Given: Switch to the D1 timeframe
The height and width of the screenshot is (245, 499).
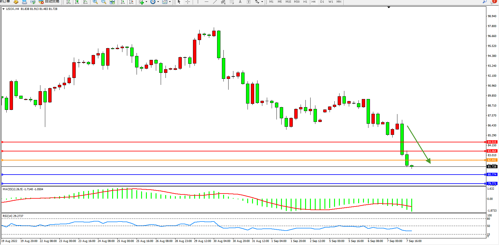Looking at the screenshot, I should 322,2.
